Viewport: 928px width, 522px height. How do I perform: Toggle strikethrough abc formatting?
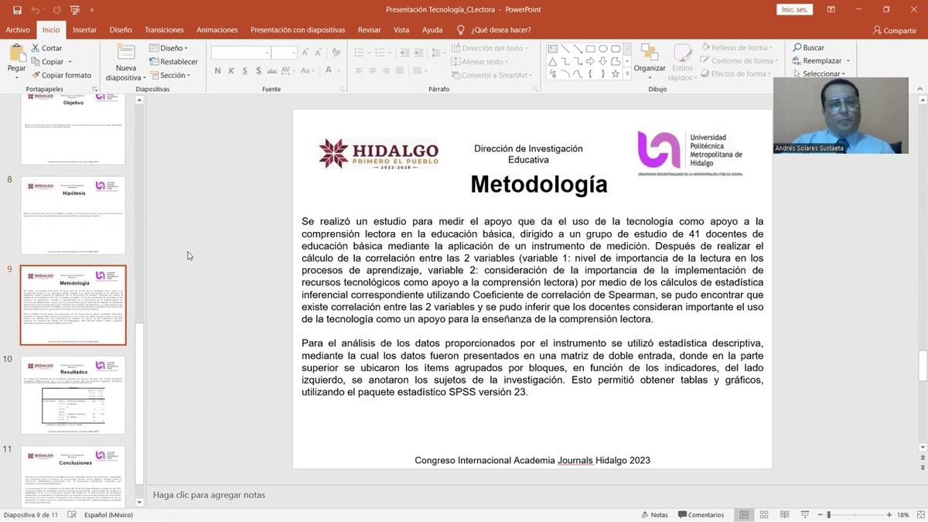tap(271, 70)
